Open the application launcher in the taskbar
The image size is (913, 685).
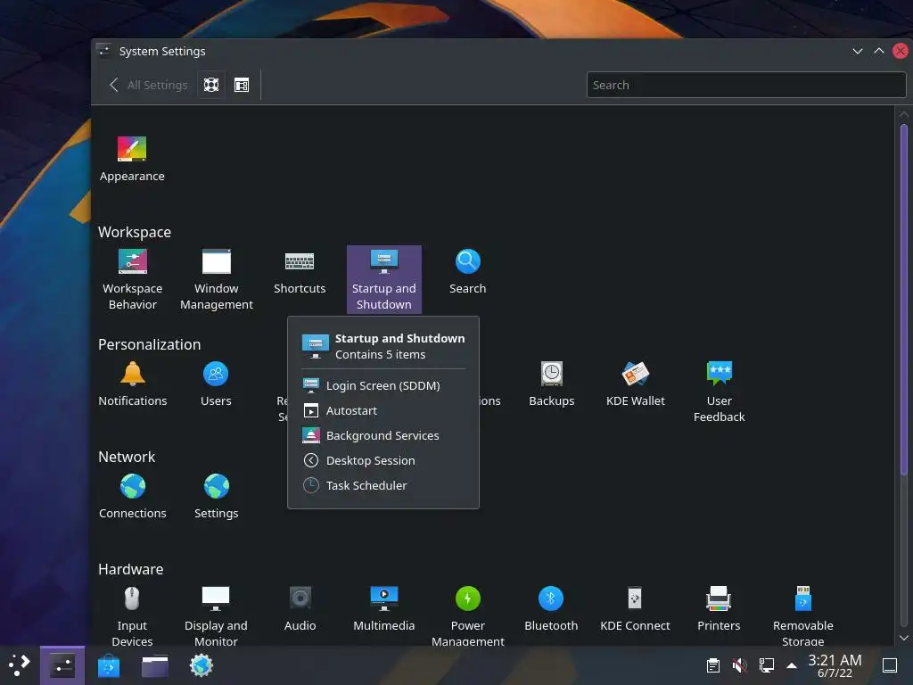click(20, 665)
